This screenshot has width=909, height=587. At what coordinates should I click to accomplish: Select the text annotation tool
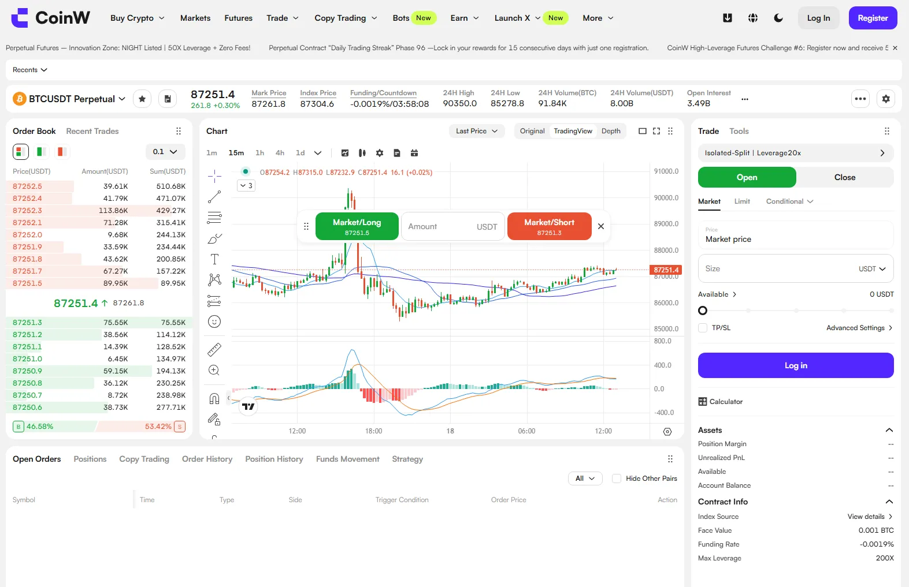[x=214, y=259]
